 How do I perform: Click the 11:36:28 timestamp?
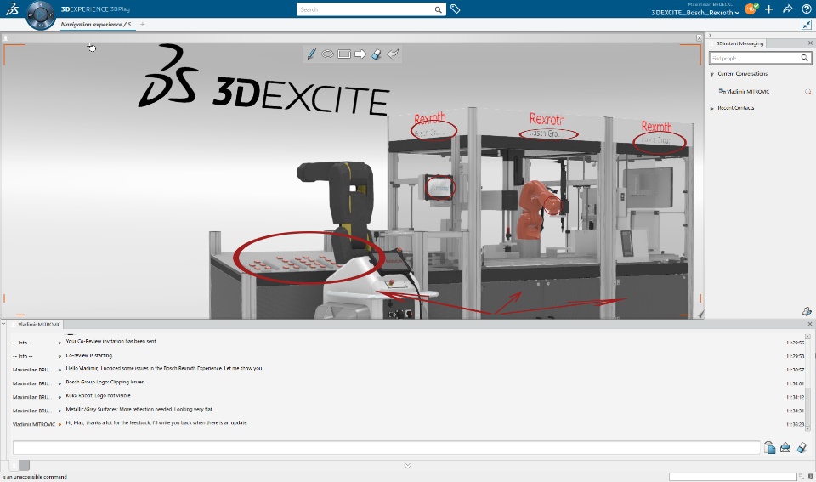coord(795,424)
